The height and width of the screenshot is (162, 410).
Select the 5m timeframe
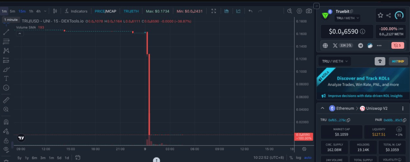pos(12,11)
